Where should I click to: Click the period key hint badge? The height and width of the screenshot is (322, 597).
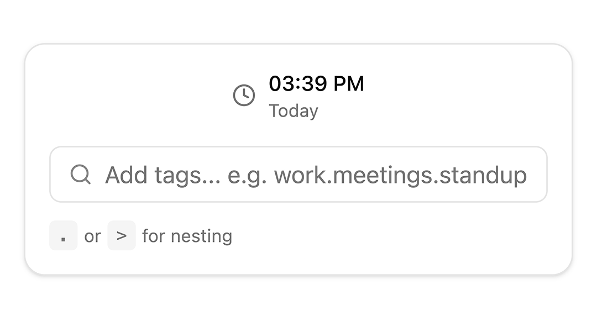(64, 236)
